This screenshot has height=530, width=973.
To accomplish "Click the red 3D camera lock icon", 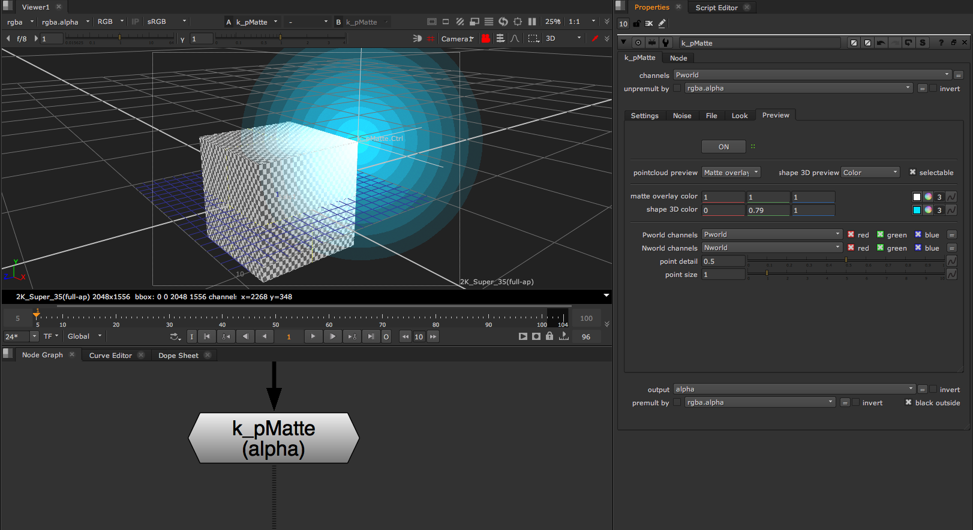I will click(486, 38).
